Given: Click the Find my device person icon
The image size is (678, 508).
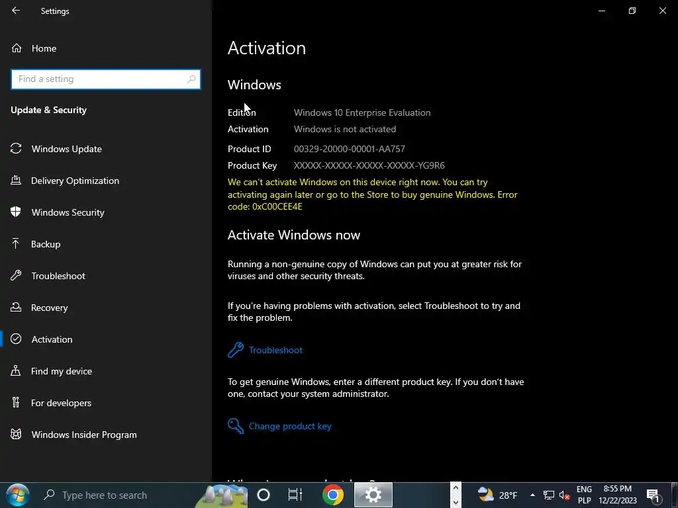Looking at the screenshot, I should tap(16, 370).
